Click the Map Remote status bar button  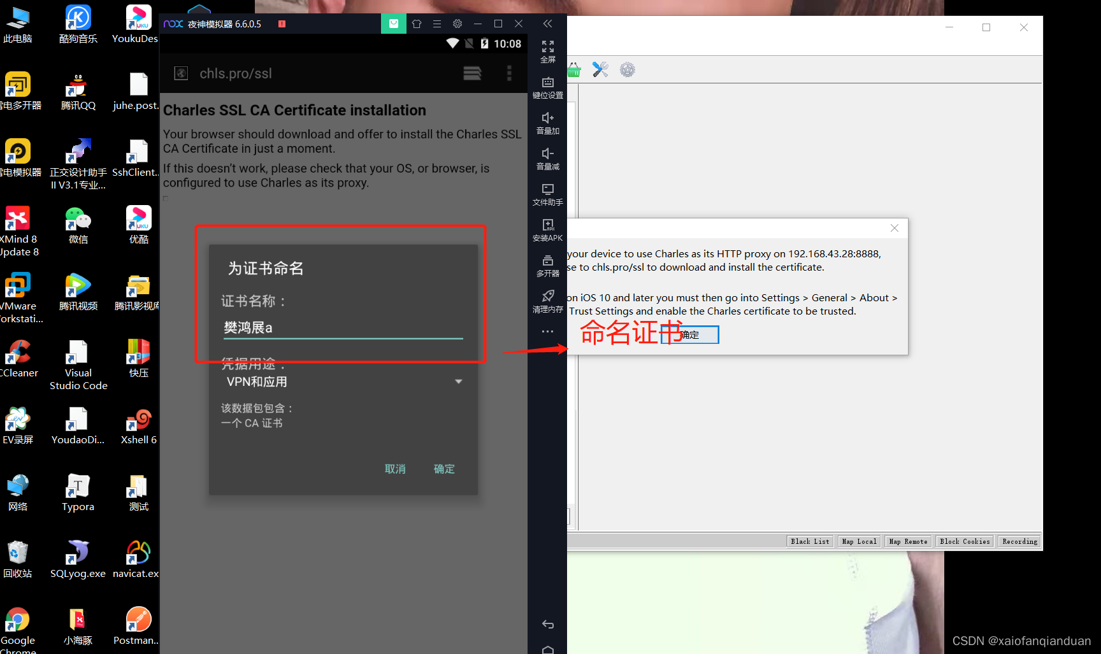tap(908, 541)
